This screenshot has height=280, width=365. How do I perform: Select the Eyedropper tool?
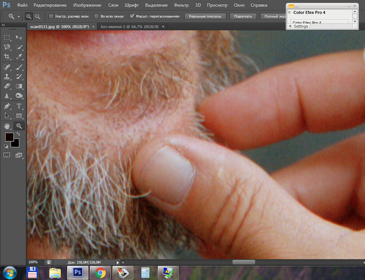(19, 57)
